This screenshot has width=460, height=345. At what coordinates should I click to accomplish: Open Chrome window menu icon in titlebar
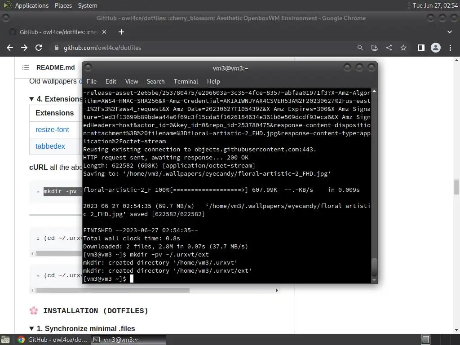5,18
